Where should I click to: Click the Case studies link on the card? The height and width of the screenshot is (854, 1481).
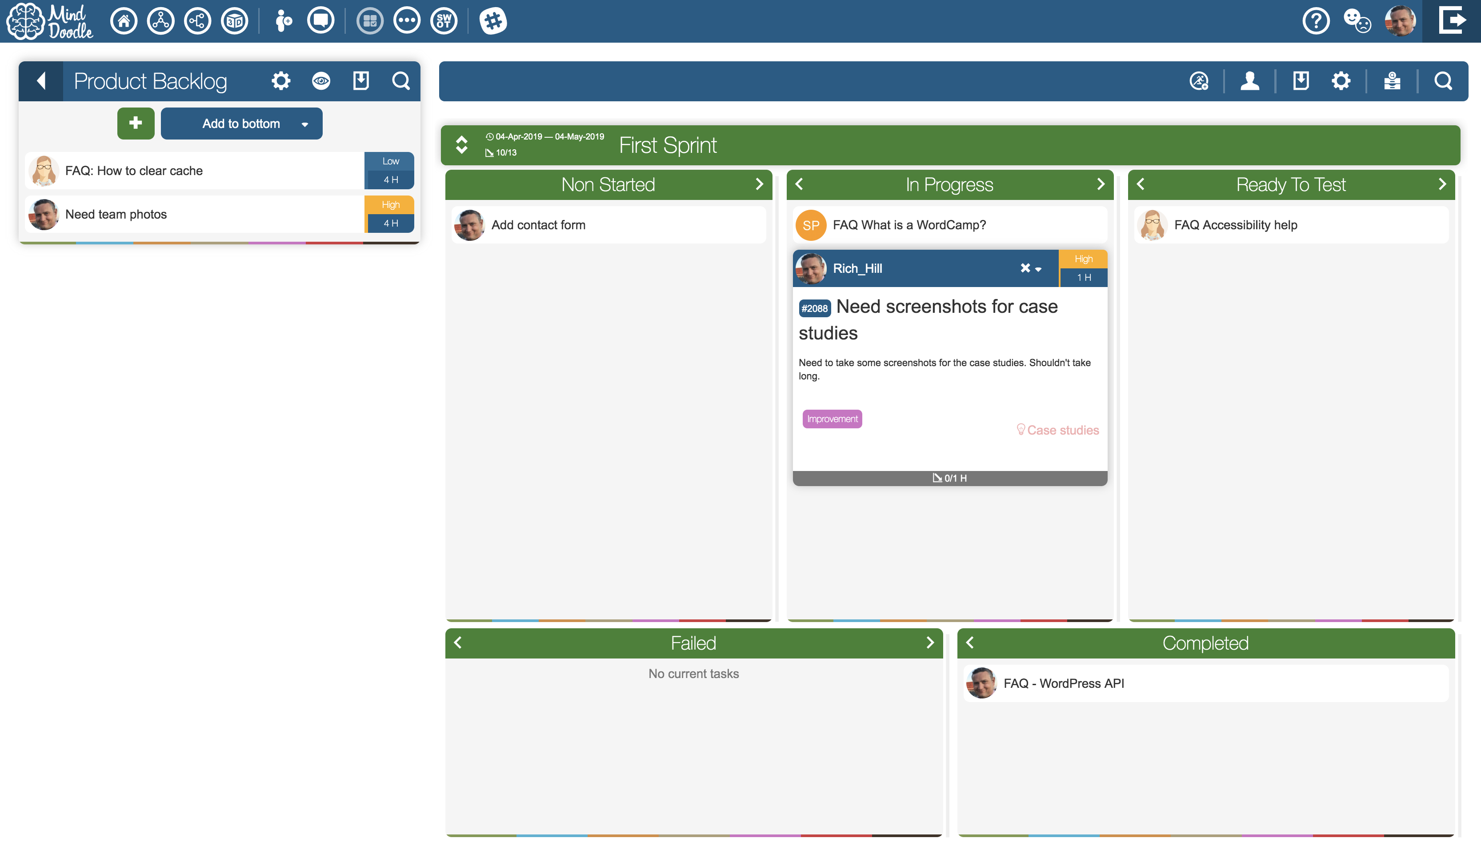click(x=1062, y=430)
